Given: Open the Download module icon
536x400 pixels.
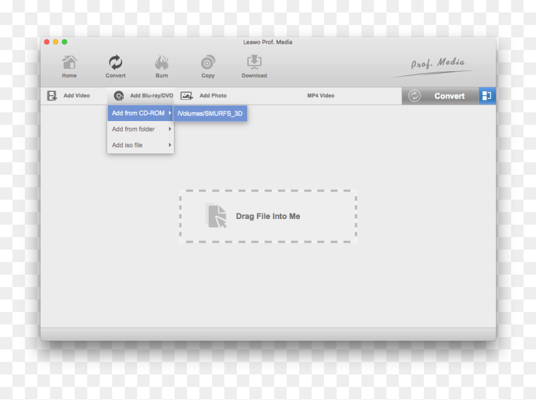Looking at the screenshot, I should 254,62.
